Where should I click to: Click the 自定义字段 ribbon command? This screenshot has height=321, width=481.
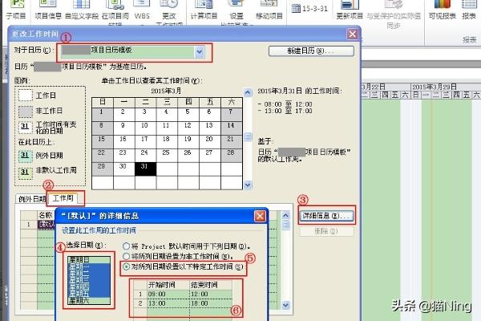coord(83,14)
